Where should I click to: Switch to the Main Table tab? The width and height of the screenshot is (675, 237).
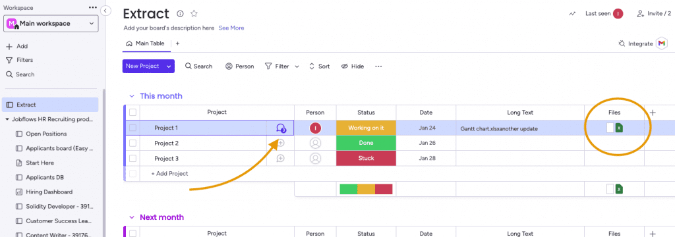click(146, 43)
